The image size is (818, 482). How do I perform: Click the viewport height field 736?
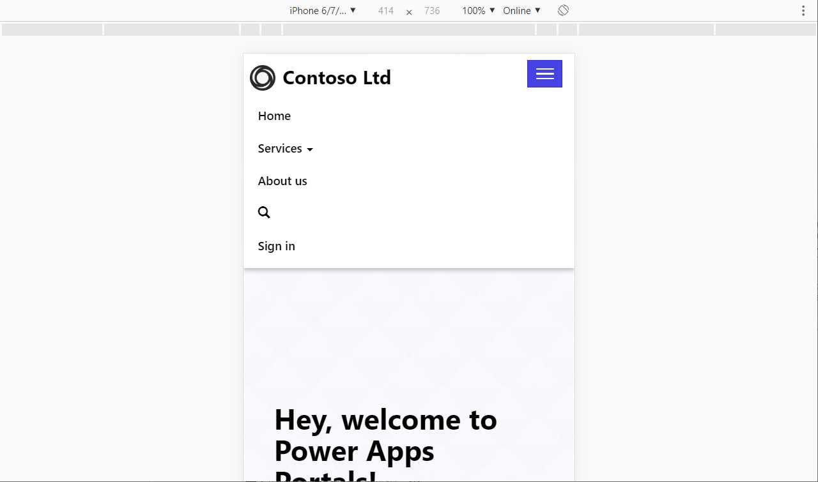432,10
